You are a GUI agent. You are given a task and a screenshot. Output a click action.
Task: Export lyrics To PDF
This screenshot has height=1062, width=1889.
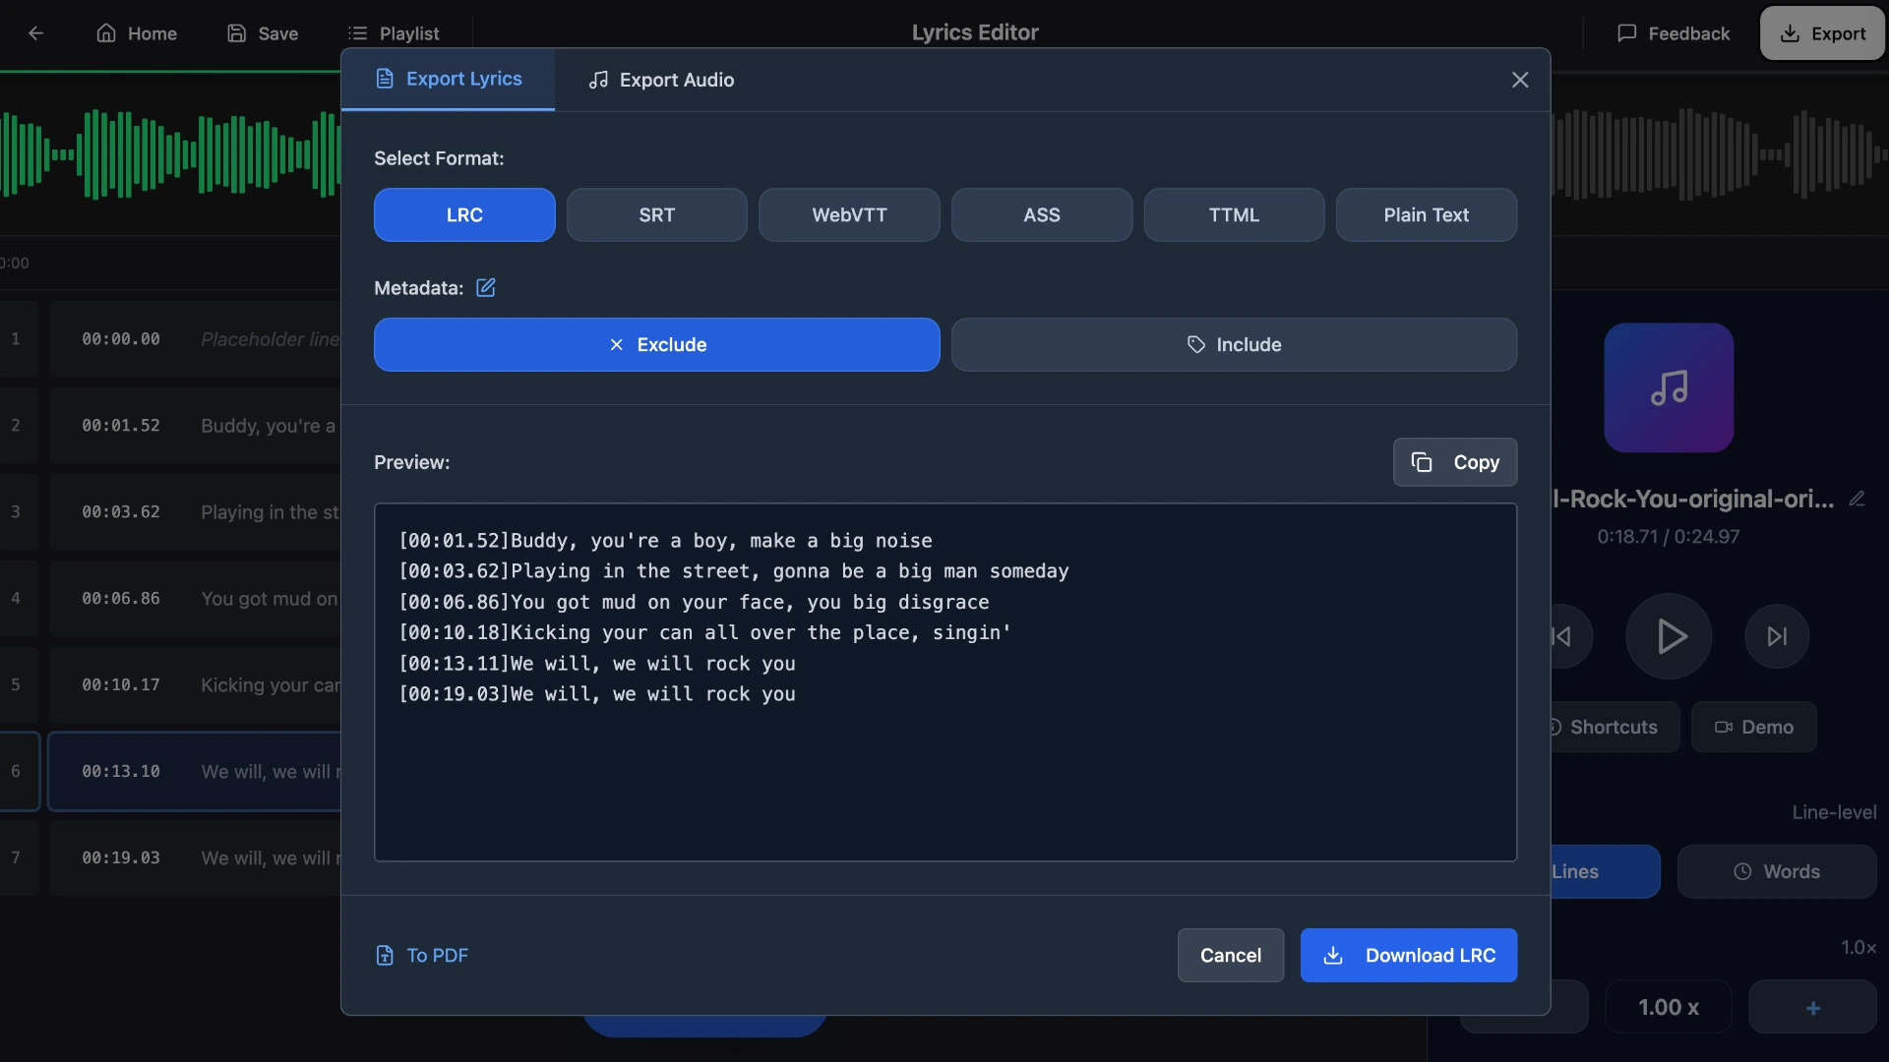(421, 955)
